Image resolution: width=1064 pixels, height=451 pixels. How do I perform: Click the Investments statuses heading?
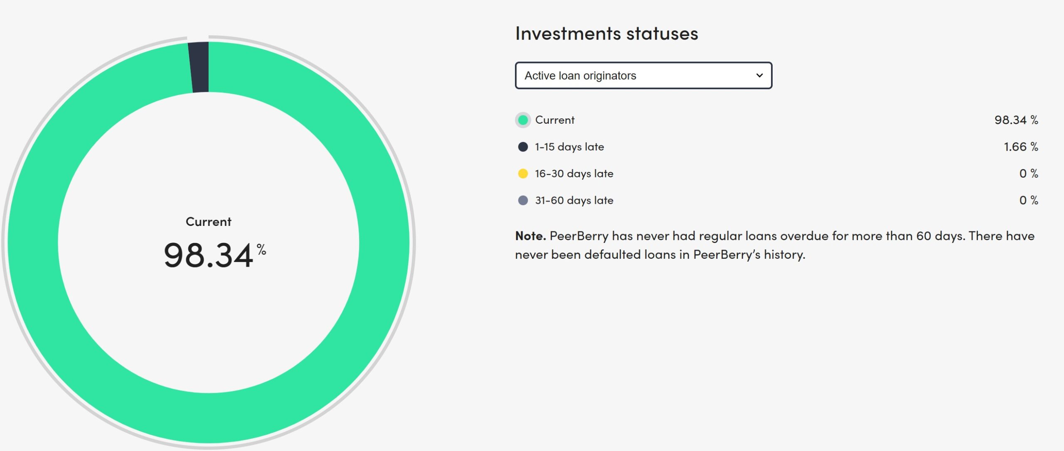point(606,33)
